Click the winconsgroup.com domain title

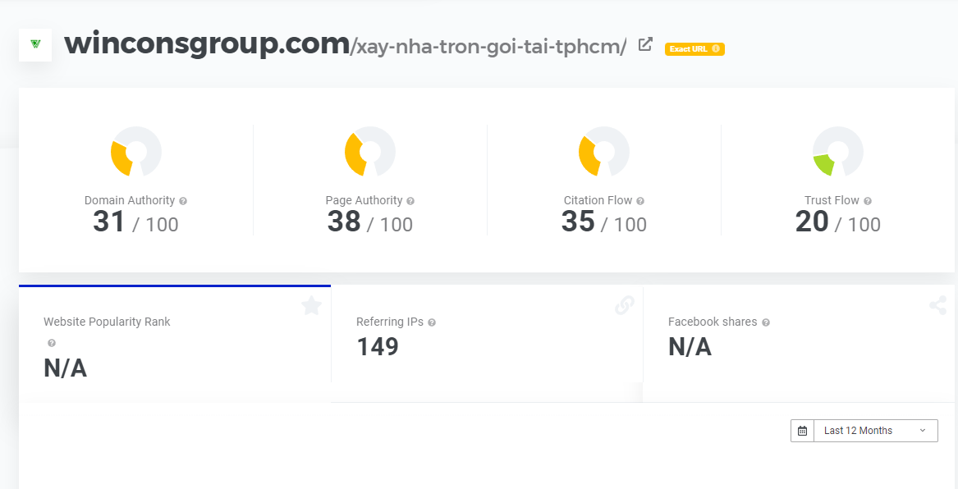pyautogui.click(x=207, y=43)
